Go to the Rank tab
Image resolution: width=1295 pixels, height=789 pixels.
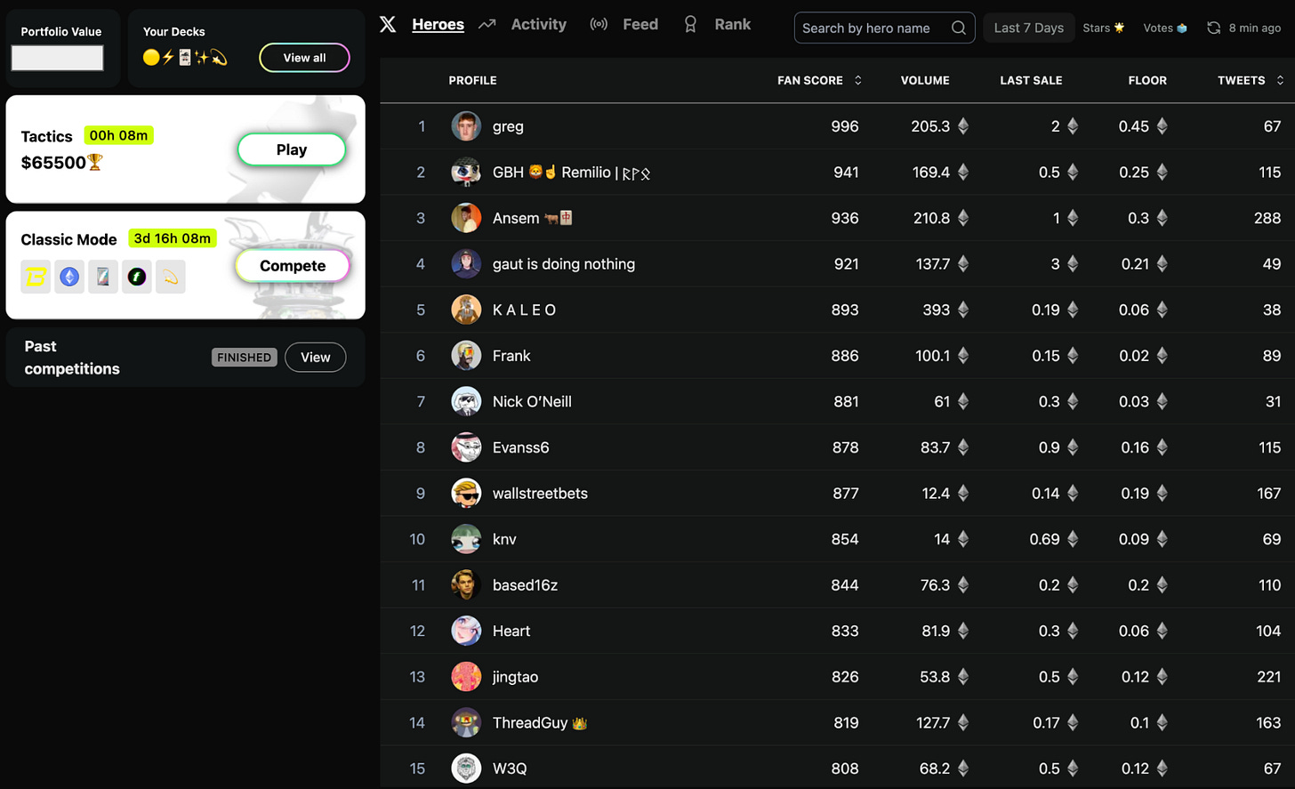pyautogui.click(x=732, y=25)
